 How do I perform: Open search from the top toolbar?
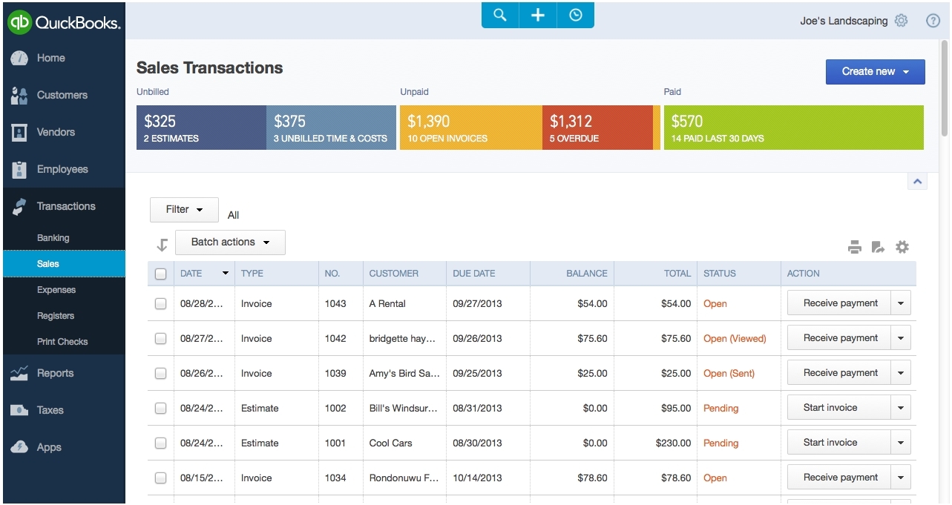coord(499,14)
